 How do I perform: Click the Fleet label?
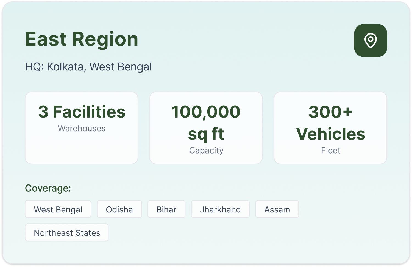[330, 150]
